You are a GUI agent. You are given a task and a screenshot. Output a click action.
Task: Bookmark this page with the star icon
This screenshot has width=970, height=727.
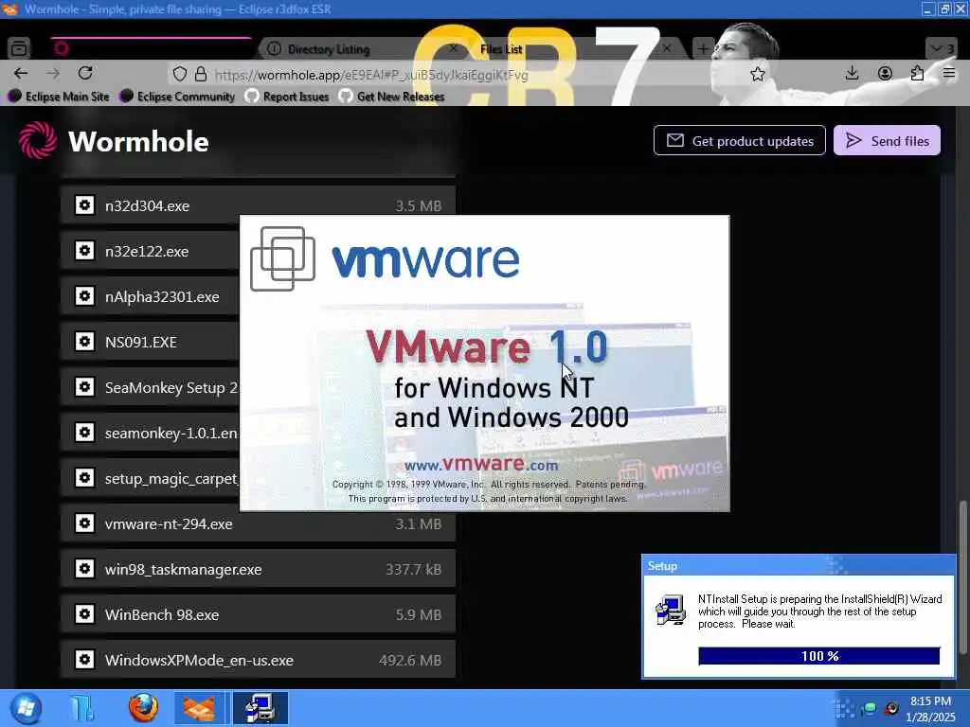point(757,75)
